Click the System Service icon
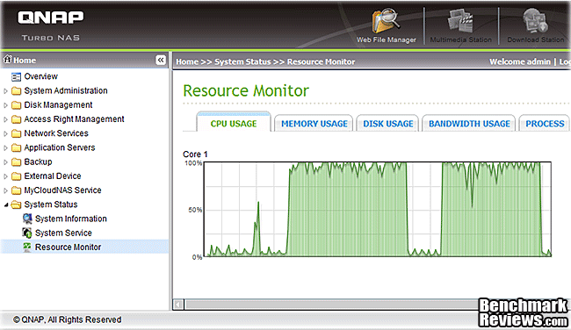This screenshot has height=330, width=571. 27,233
